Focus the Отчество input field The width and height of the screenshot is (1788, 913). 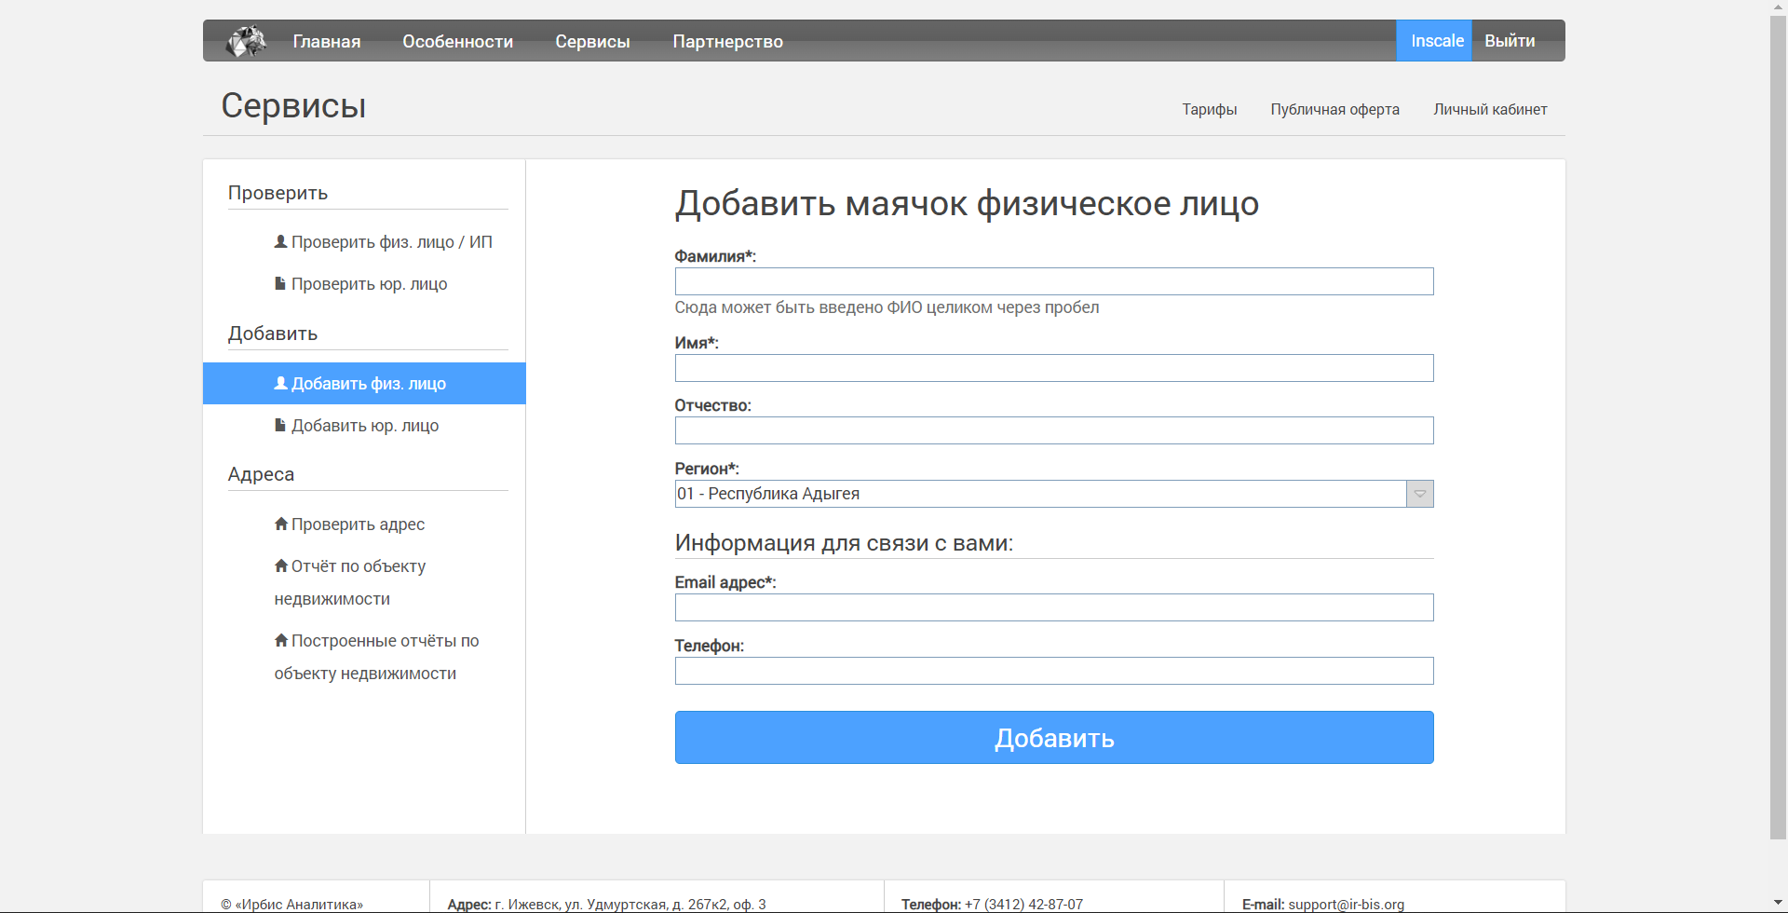click(1054, 430)
